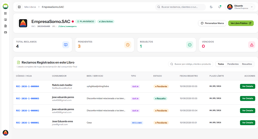Click the PLAZO LÍMITE column header
Screen dimensions: 258x139
(216, 76)
